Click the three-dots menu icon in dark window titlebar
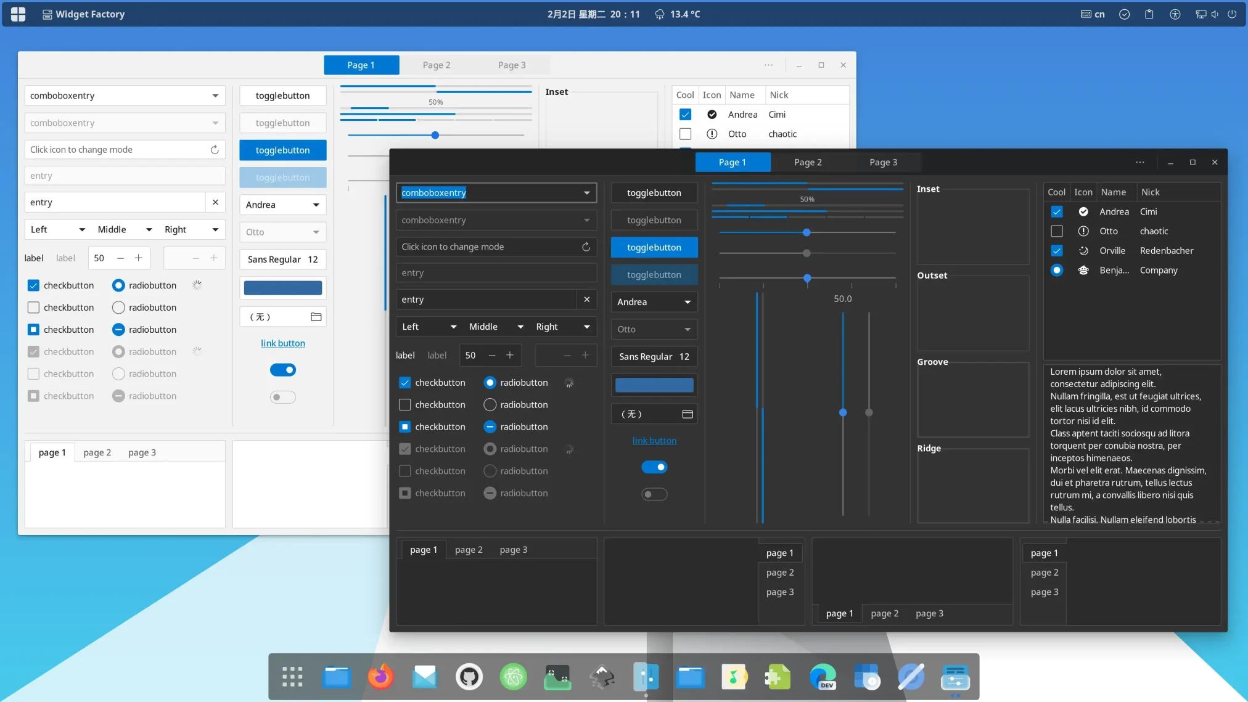The height and width of the screenshot is (702, 1248). [x=1139, y=162]
